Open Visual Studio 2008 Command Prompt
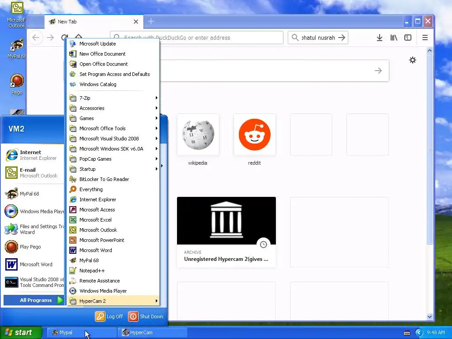 pos(34,282)
